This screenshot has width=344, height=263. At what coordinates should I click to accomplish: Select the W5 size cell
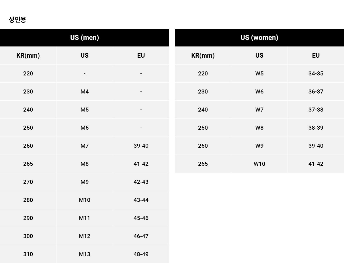tap(259, 73)
